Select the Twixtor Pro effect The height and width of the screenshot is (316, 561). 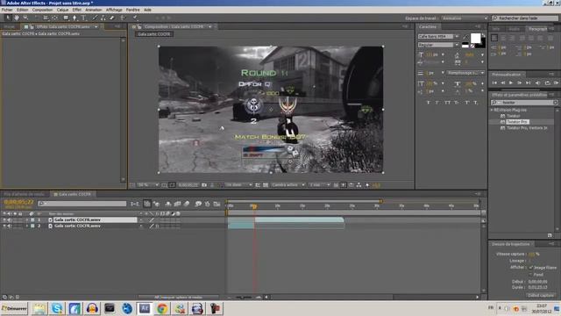(x=517, y=122)
